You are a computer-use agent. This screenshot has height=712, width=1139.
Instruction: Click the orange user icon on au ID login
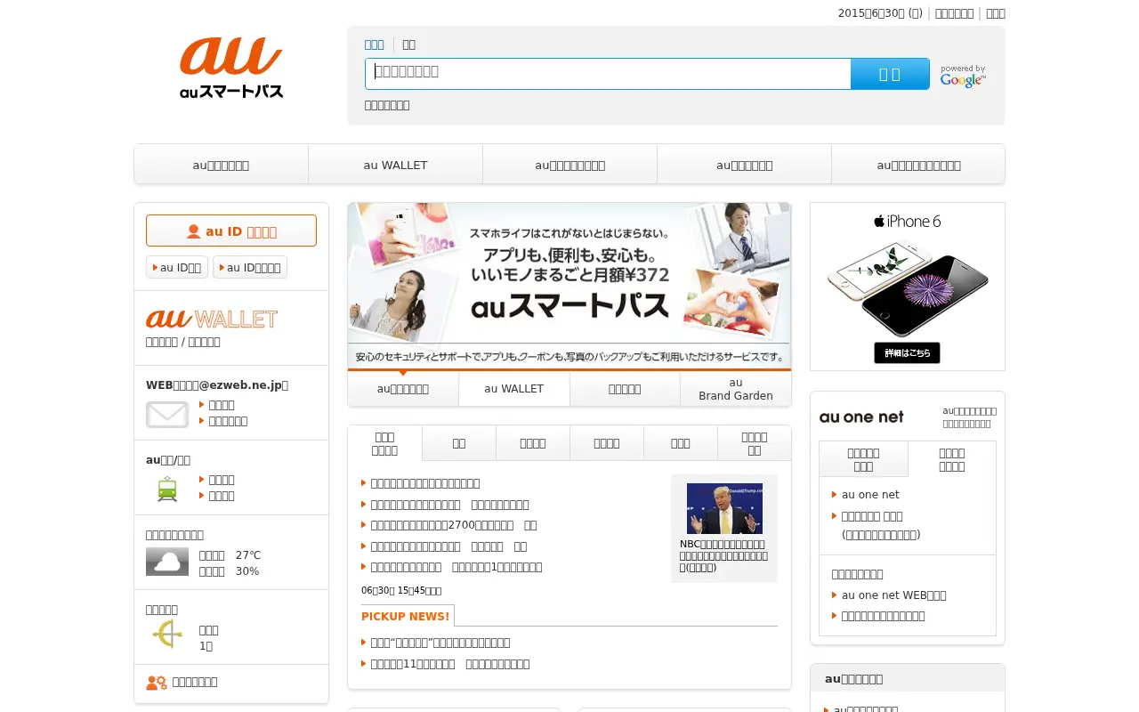193,231
